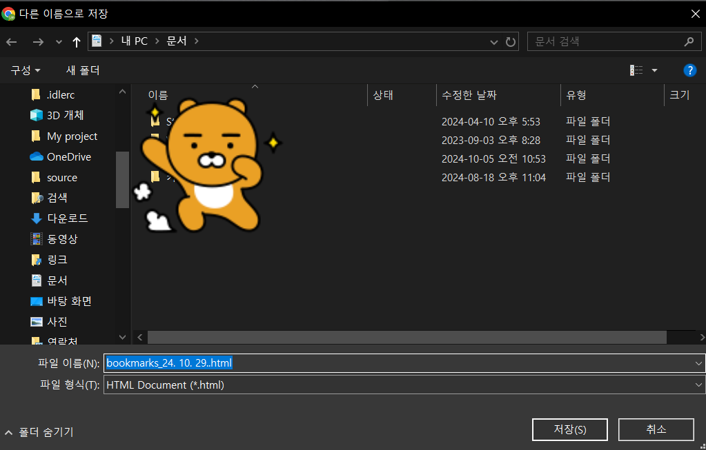Click the 검색 folder icon
Viewport: 706px width, 450px height.
click(x=37, y=198)
